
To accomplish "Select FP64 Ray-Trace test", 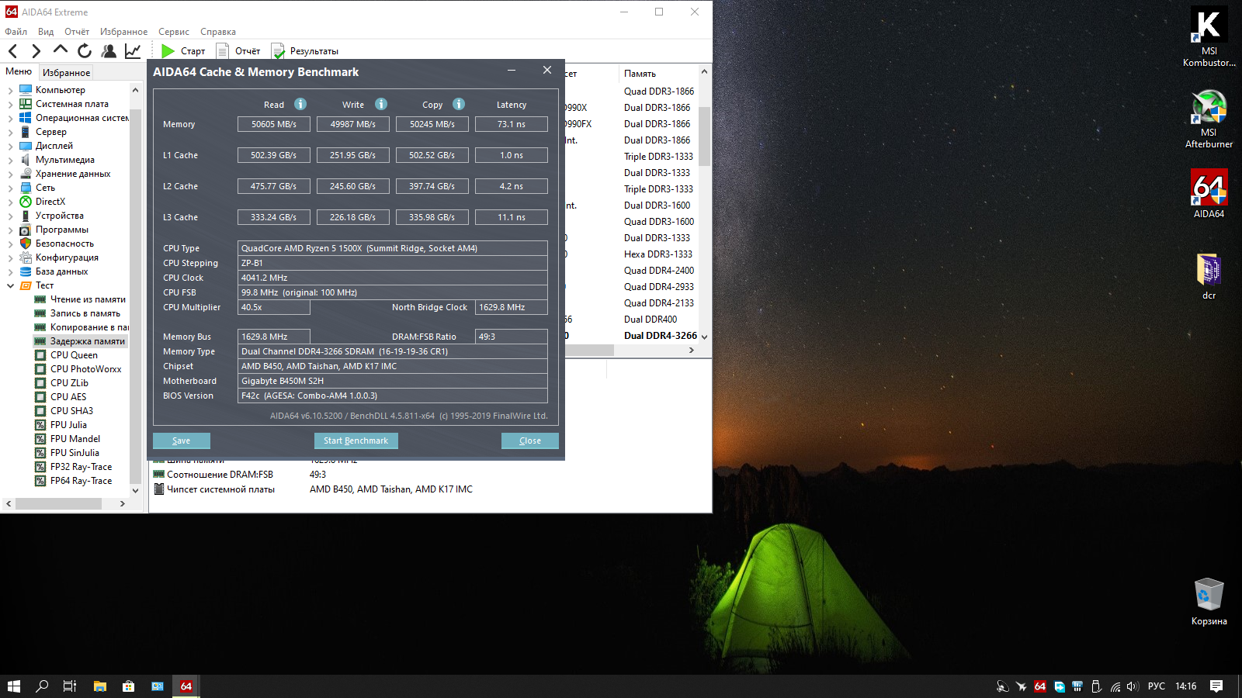I will click(81, 481).
